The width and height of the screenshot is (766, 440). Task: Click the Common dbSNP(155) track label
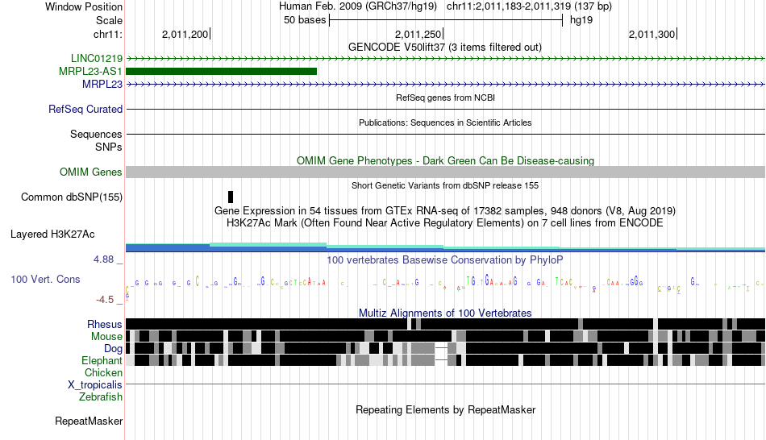click(x=72, y=197)
